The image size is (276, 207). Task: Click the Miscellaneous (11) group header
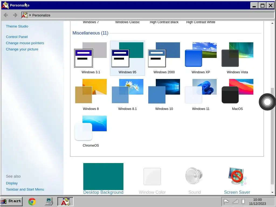pyautogui.click(x=90, y=33)
